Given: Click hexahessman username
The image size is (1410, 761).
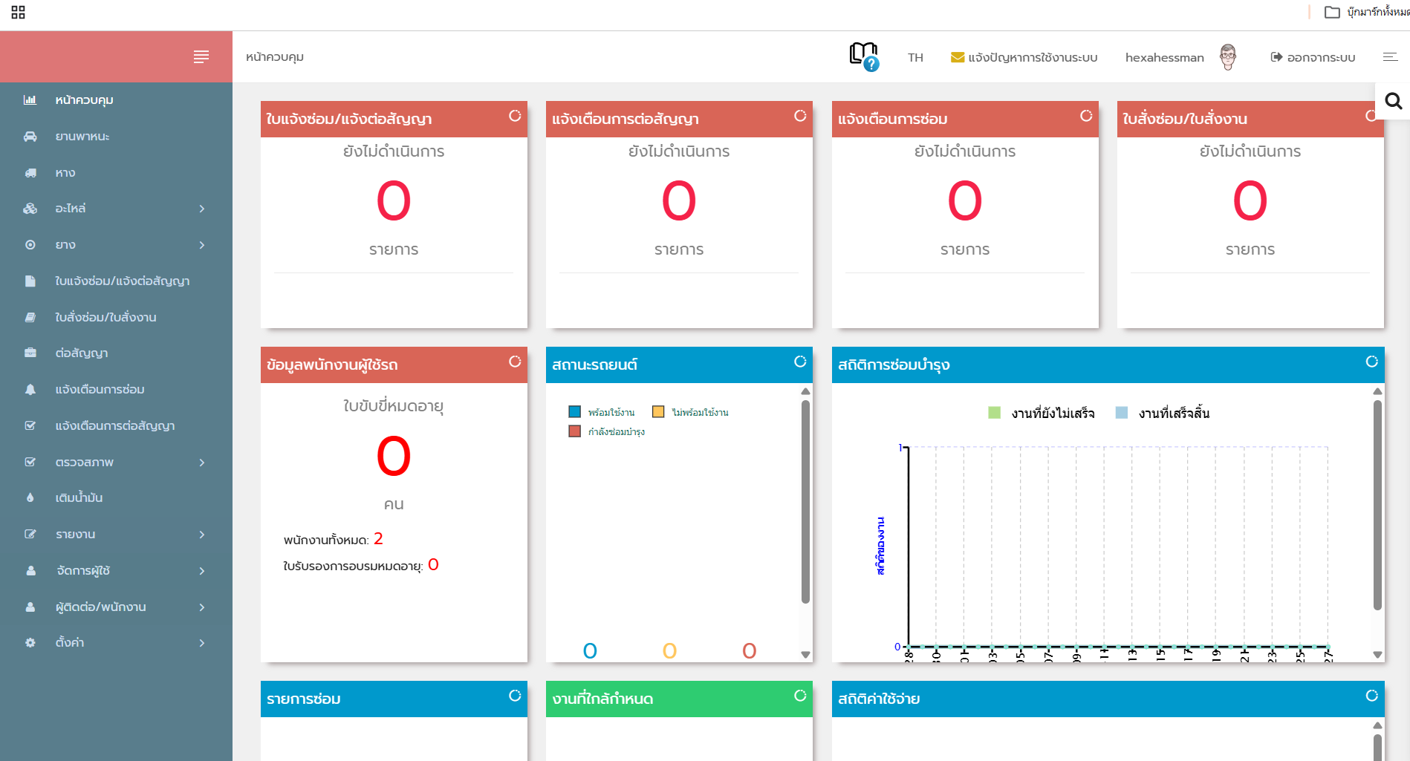Looking at the screenshot, I should click(x=1164, y=57).
